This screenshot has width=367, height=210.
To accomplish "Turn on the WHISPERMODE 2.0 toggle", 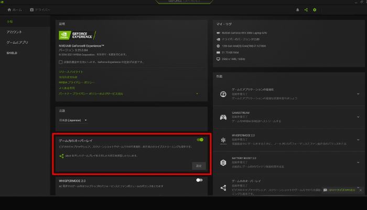I will pyautogui.click(x=199, y=180).
